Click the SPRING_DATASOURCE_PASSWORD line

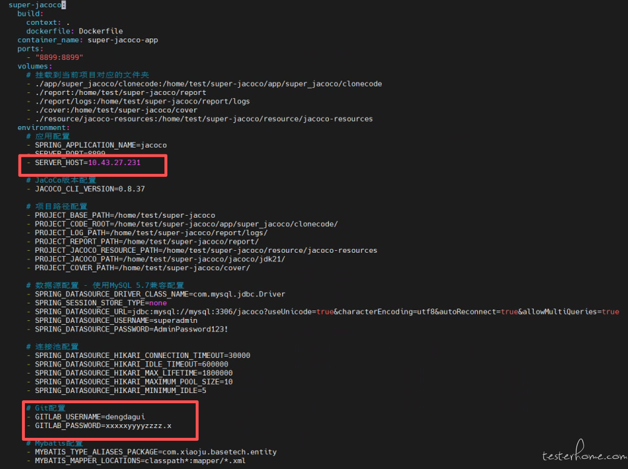131,329
